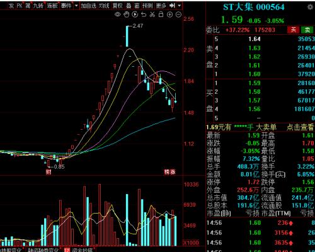Open the dropdown arrow at toolbar end

[x=180, y=6]
